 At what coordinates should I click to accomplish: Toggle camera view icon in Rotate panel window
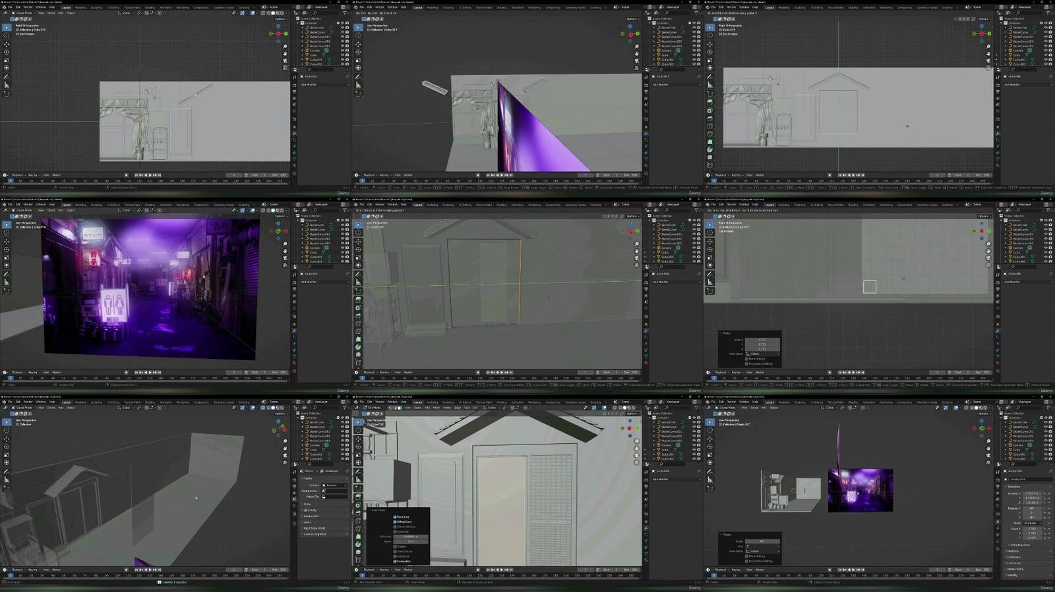click(x=988, y=456)
